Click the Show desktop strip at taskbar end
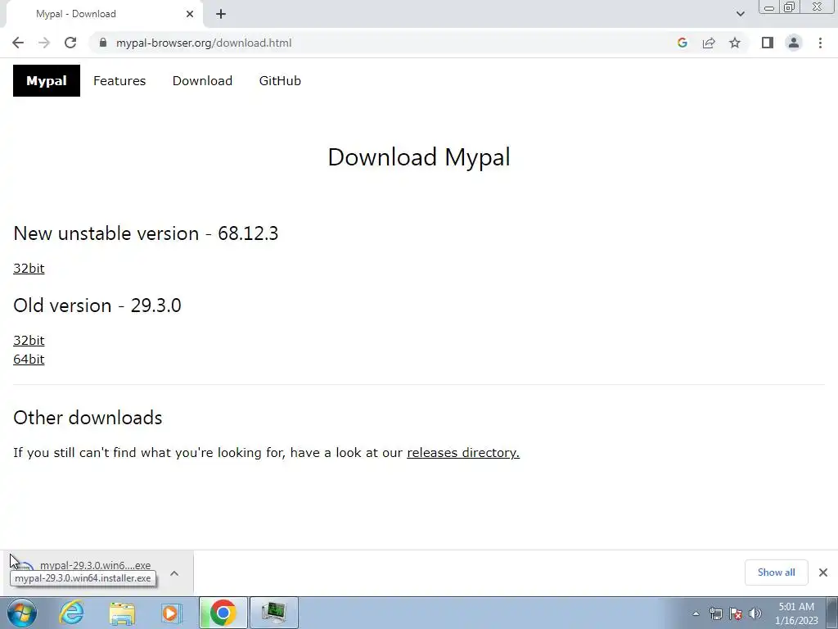838x629 pixels. [x=832, y=613]
